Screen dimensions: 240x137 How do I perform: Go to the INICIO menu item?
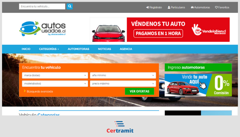(x=26, y=49)
